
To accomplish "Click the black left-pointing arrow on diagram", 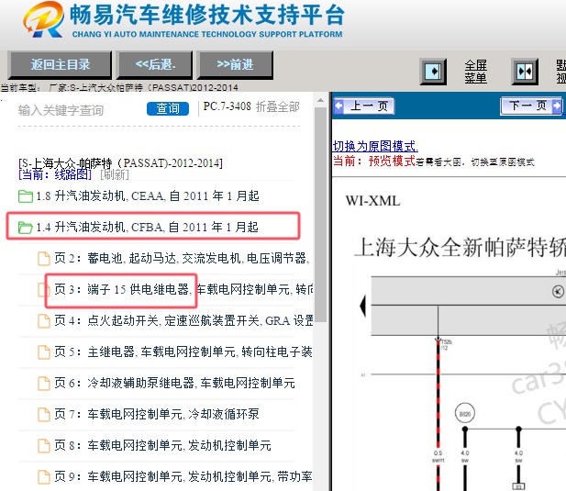I will coord(363,306).
